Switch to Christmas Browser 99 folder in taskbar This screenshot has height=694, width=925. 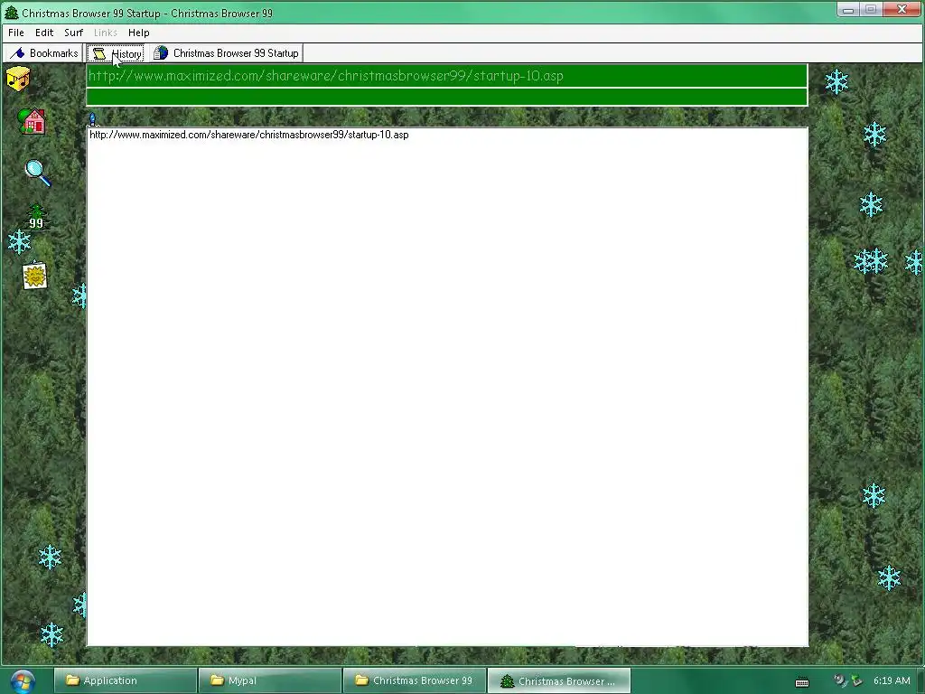[x=414, y=680]
